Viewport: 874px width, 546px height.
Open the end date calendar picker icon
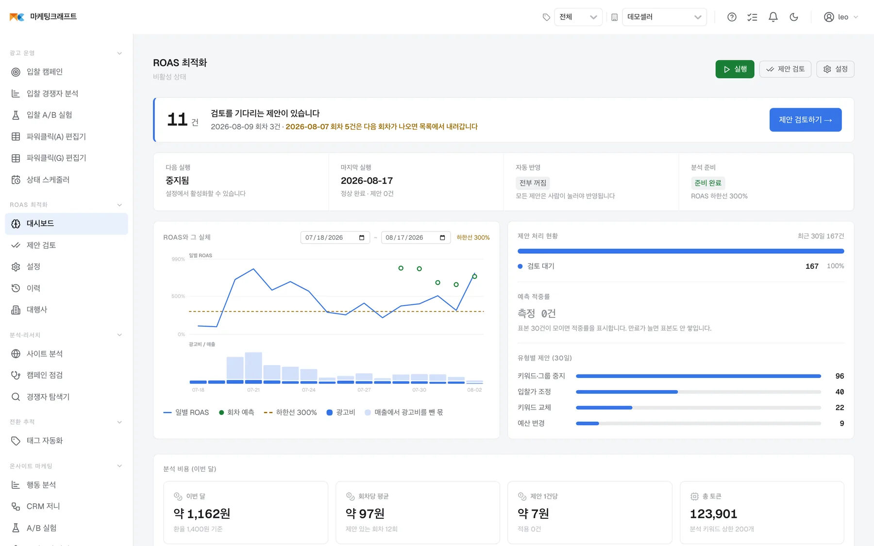point(442,237)
